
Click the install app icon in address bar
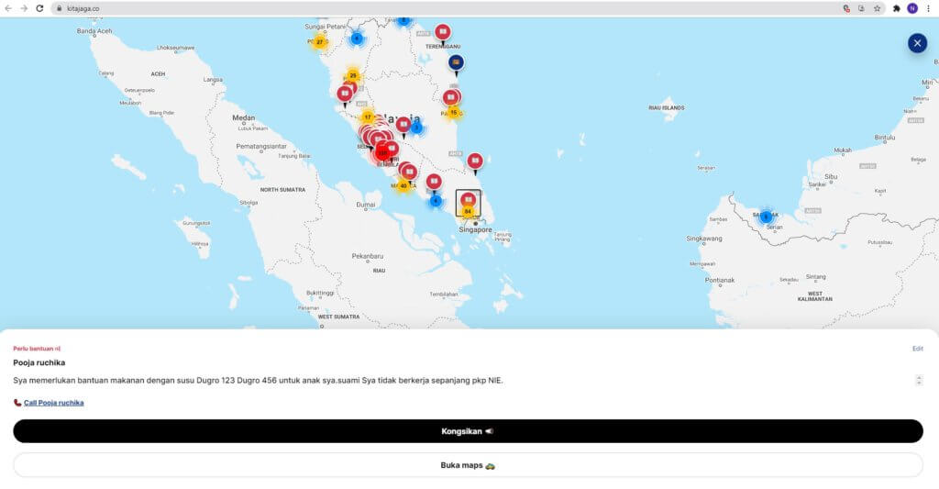pyautogui.click(x=861, y=8)
